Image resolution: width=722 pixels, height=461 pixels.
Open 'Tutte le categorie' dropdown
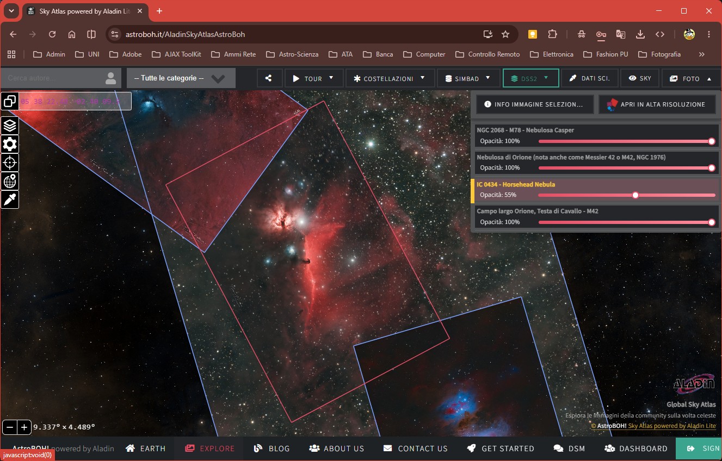click(181, 78)
